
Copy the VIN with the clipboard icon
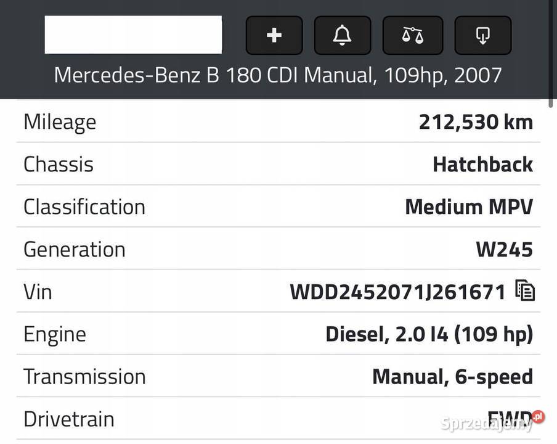coord(525,290)
